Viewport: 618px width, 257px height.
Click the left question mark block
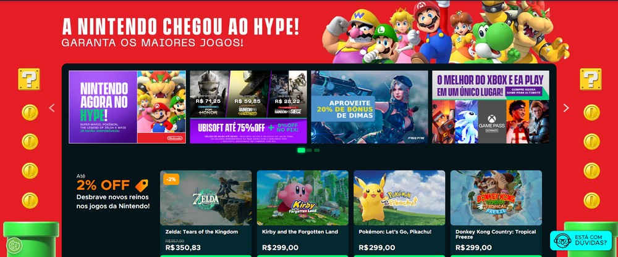click(29, 79)
